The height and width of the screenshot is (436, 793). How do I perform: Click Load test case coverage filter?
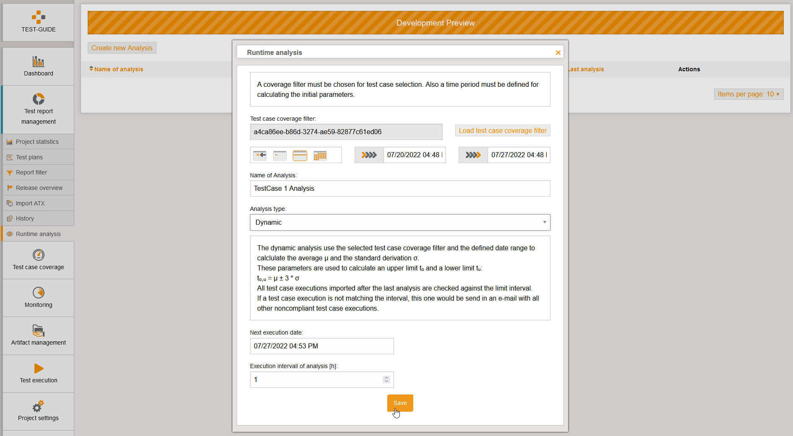(502, 131)
